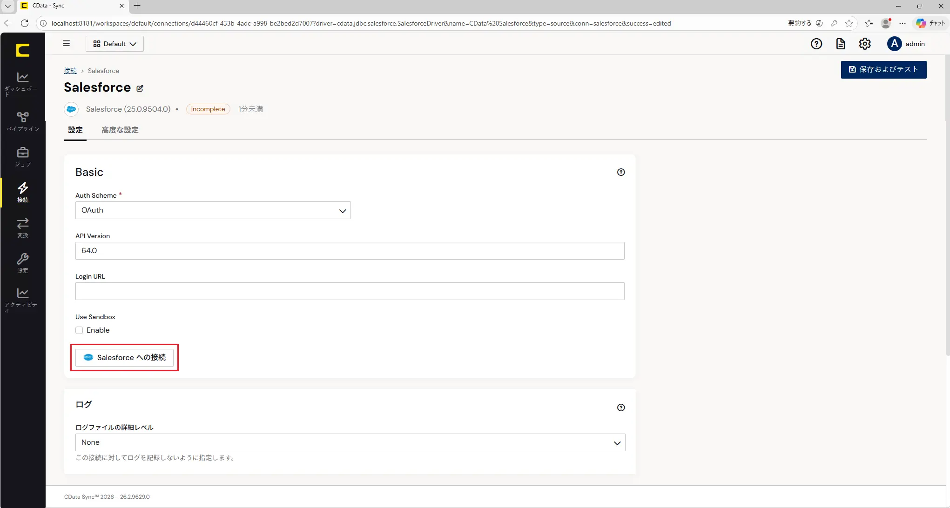Enable the Use Sandbox checkbox
The image size is (950, 508).
pyautogui.click(x=79, y=330)
